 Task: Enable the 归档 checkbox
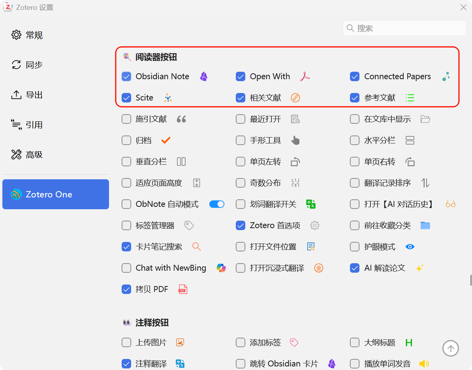126,140
